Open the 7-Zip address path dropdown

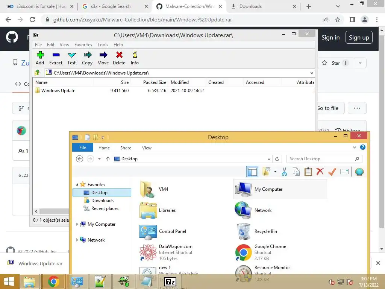tap(312, 73)
